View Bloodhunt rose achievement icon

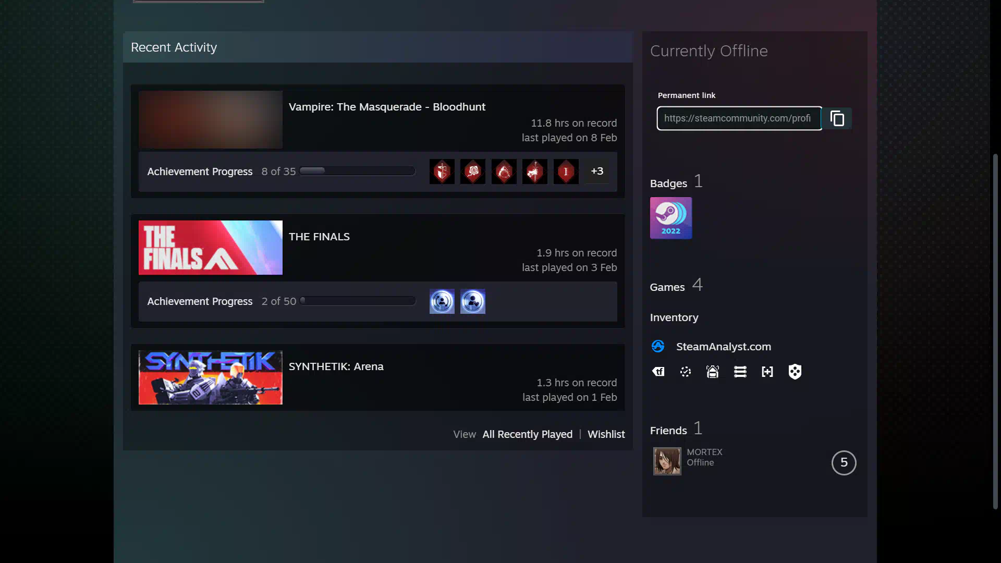click(x=473, y=172)
